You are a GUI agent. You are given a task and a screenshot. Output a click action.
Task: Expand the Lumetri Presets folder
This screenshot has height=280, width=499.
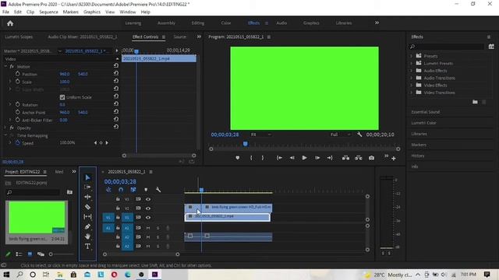(411, 63)
